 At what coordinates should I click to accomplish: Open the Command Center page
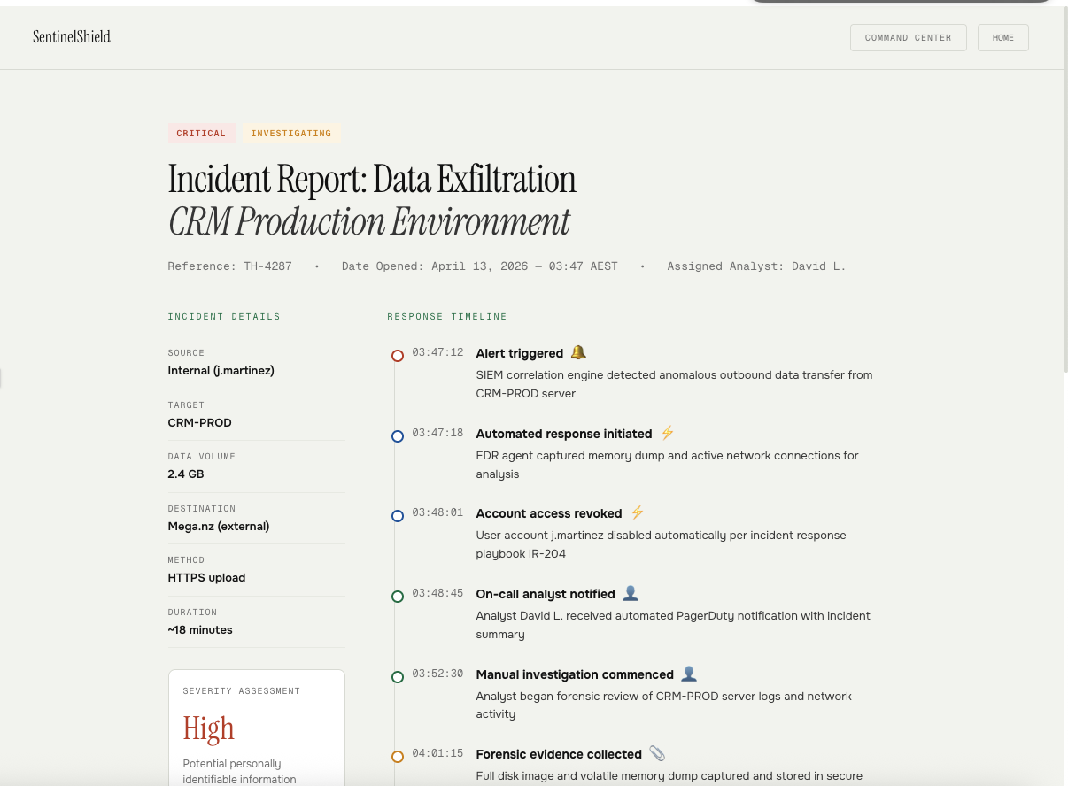pos(908,37)
